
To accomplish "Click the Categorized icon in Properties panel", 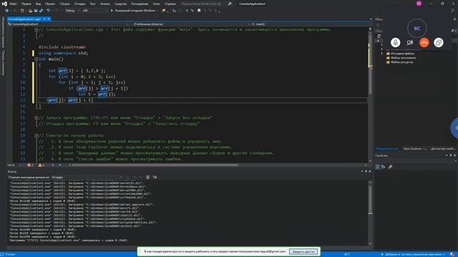I will pyautogui.click(x=377, y=166).
